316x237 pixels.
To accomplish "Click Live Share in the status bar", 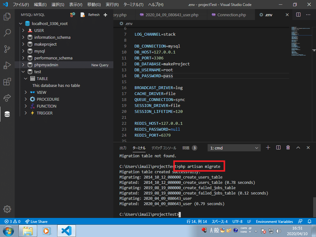I will click(37, 221).
